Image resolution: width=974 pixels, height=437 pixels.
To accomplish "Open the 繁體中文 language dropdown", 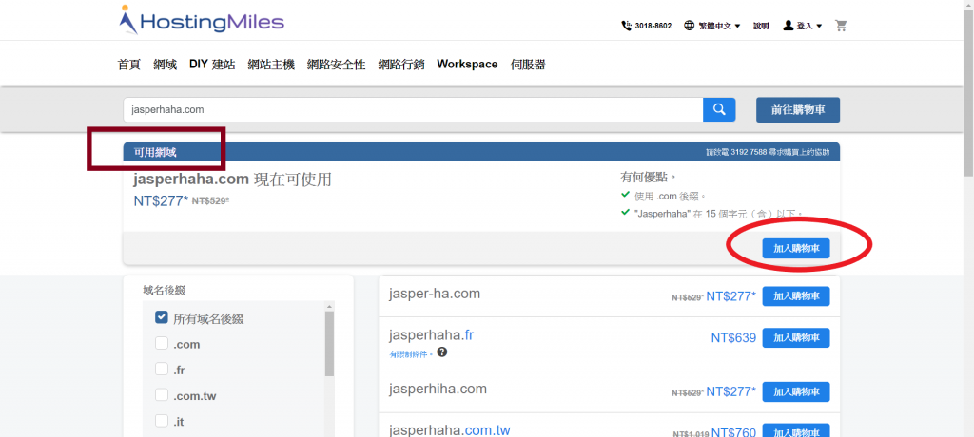I will tap(719, 26).
